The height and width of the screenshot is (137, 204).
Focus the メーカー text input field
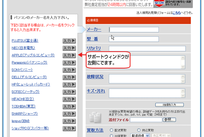[x=134, y=30]
